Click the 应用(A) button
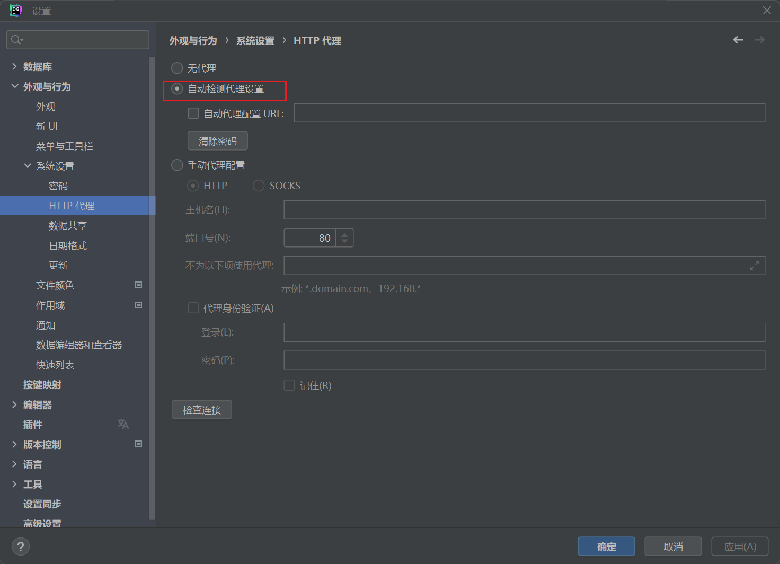The image size is (780, 564). point(740,547)
